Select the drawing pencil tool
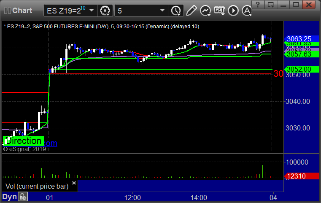321x203 pixels. (191, 11)
